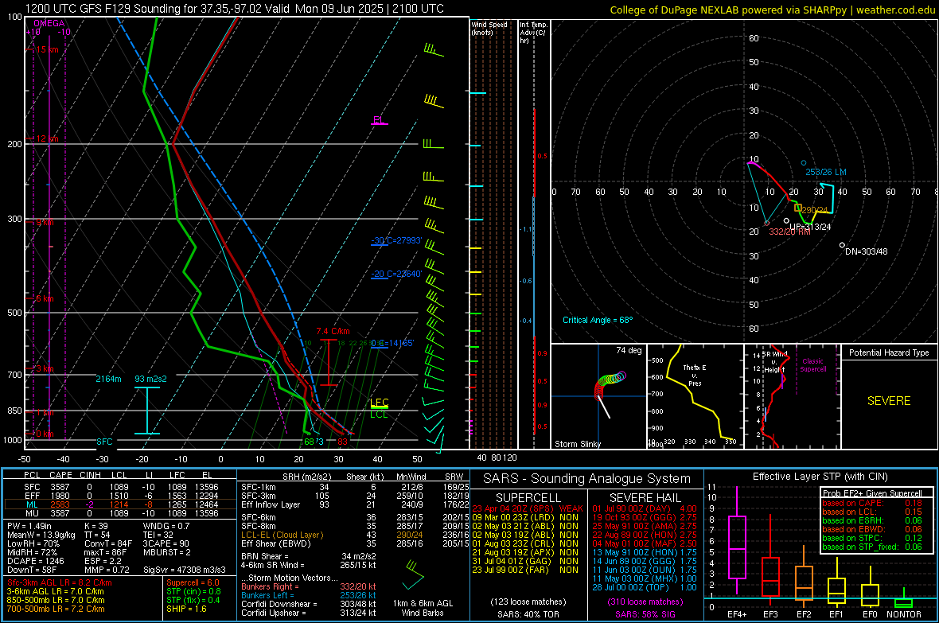Click the sounding title with Valid Mon 09 Jun 2025
This screenshot has width=939, height=623.
(x=234, y=9)
